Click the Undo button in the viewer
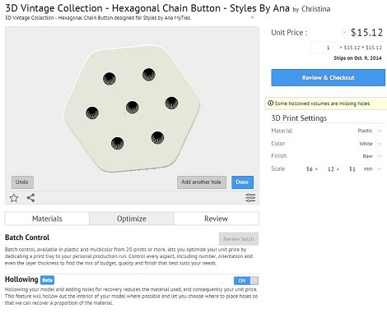 tap(22, 182)
